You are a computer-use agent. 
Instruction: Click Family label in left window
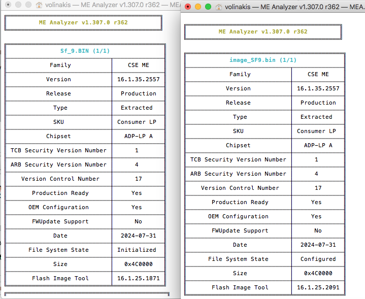[x=60, y=65]
